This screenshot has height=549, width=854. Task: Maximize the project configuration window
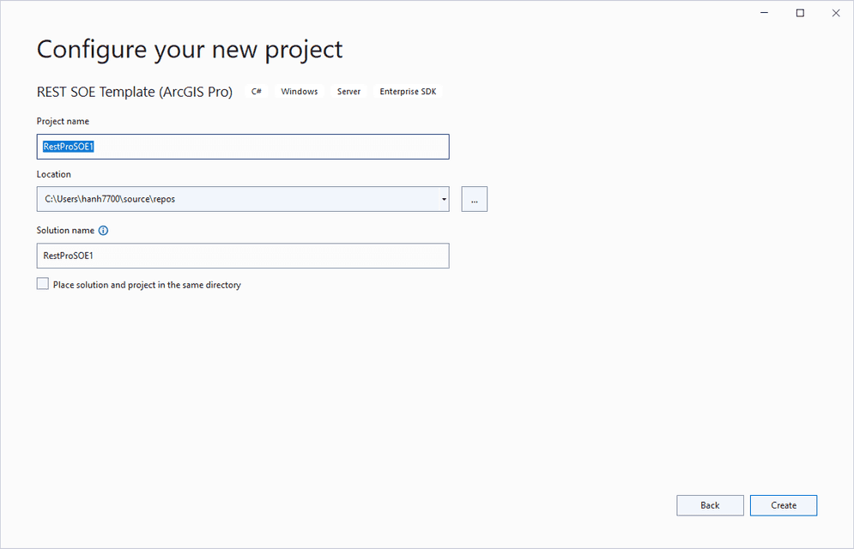point(800,13)
